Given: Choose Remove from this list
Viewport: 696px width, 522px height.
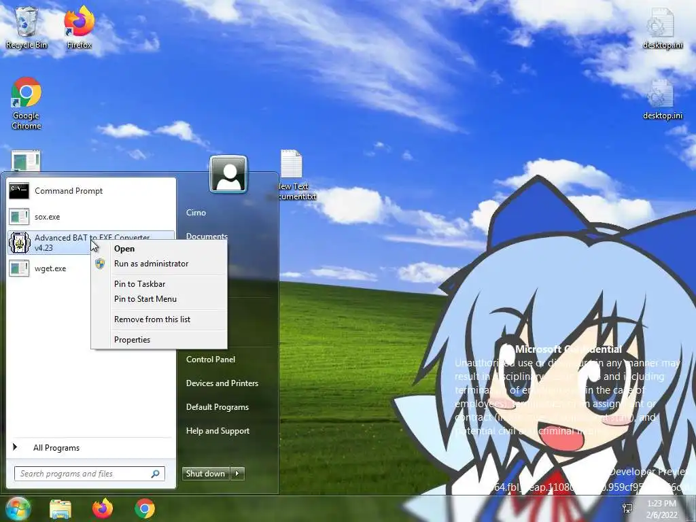Looking at the screenshot, I should (x=152, y=319).
